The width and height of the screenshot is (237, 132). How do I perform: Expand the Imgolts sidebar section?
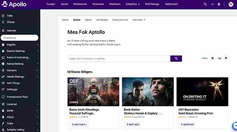point(37,45)
